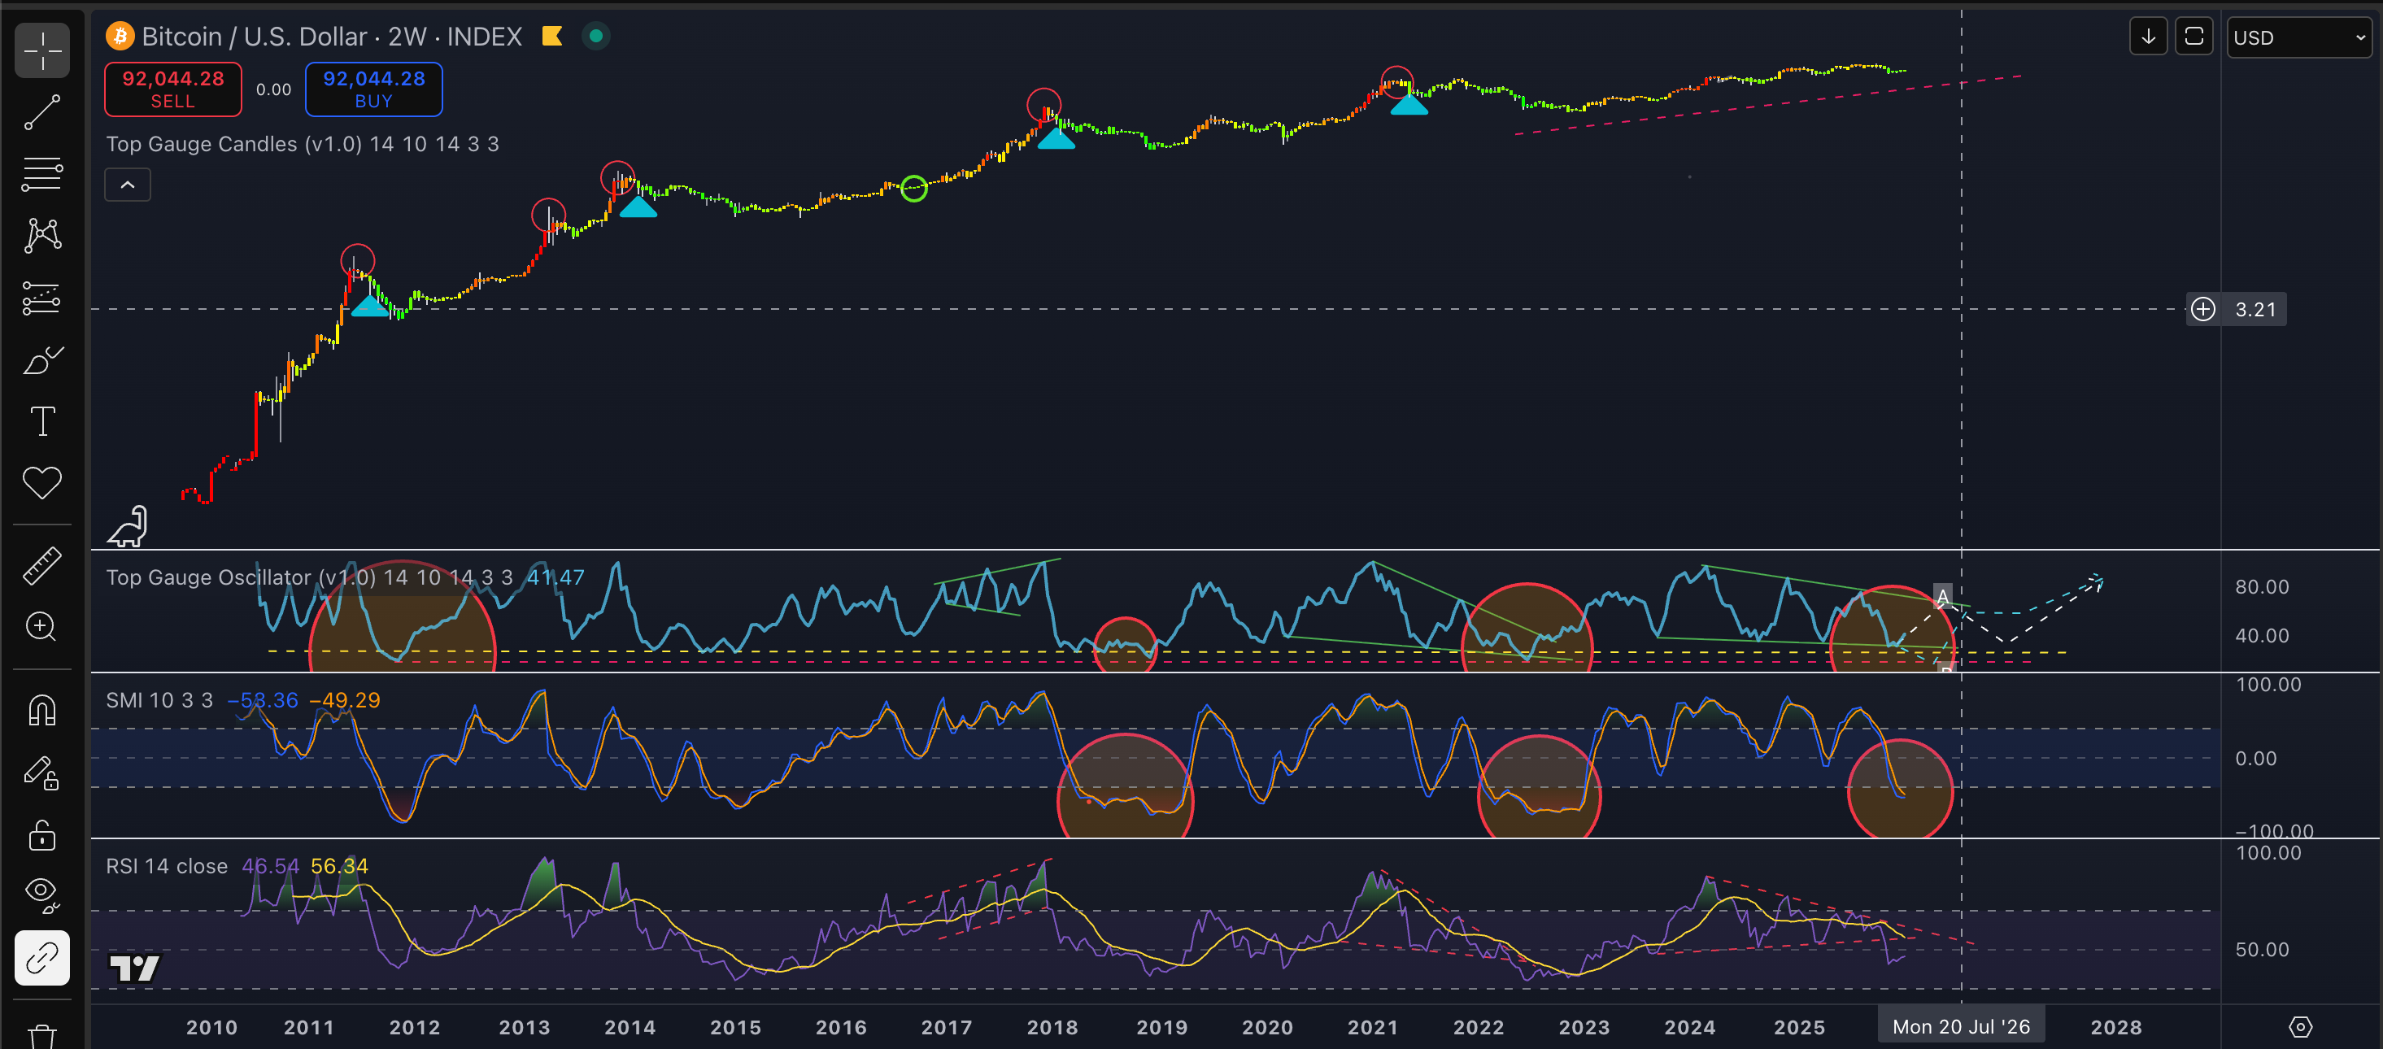Open the heart favorites icons tool

[x=42, y=483]
